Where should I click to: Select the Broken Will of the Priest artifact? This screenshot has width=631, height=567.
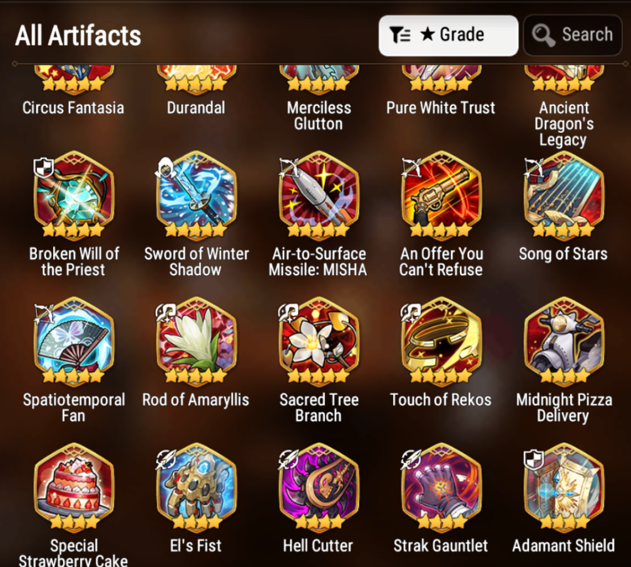[x=74, y=194]
